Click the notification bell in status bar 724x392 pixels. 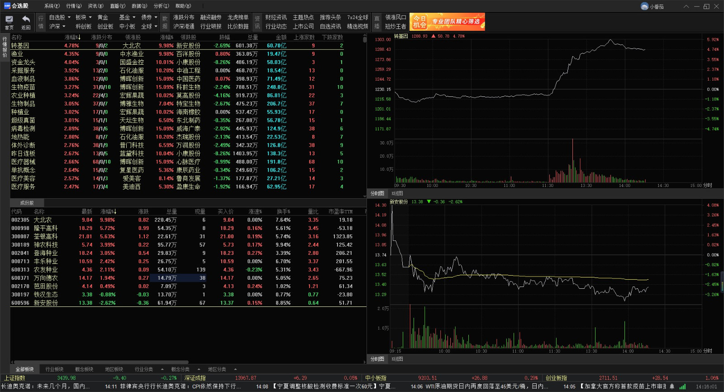click(x=672, y=387)
